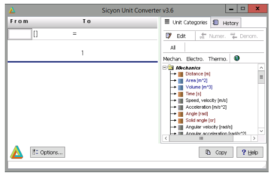Filter by Thermo. category

coord(218,59)
